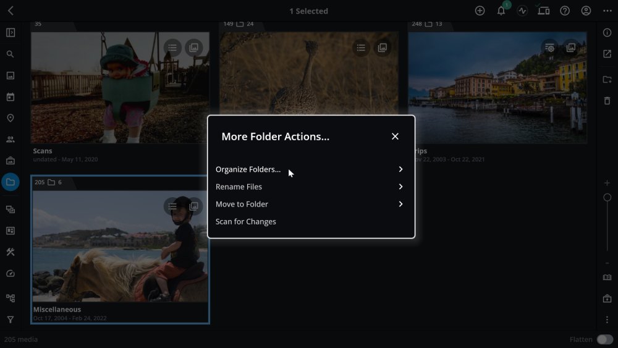The image size is (618, 348).
Task: Open list icon on bird folder thumbnail
Action: click(361, 48)
